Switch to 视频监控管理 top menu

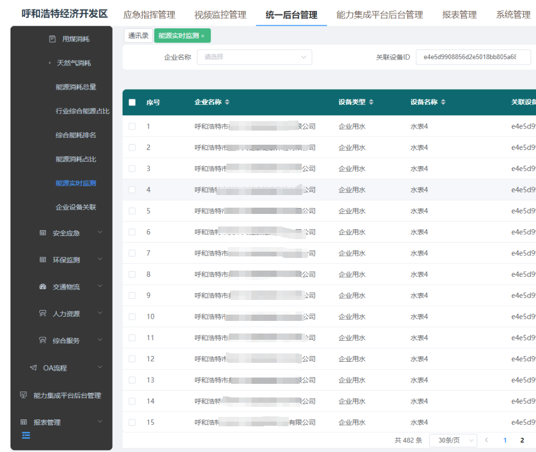(x=220, y=15)
